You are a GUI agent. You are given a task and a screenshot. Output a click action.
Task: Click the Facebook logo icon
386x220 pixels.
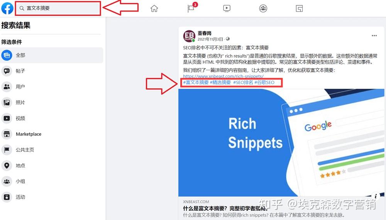[7, 8]
